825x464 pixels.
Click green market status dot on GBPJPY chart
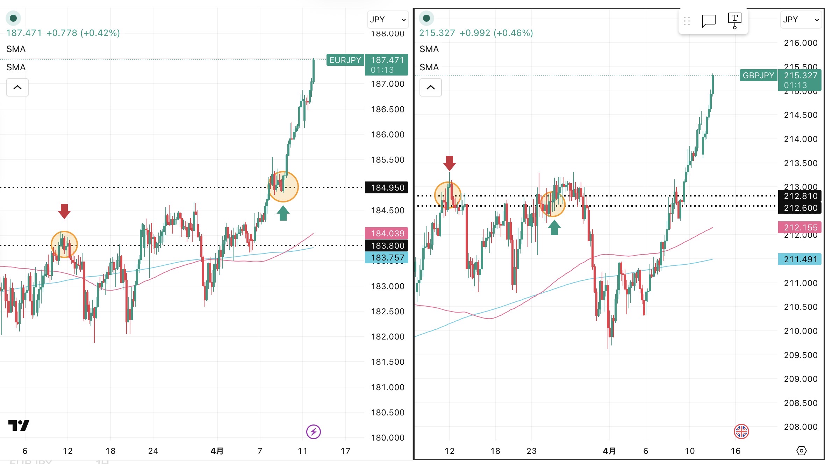click(x=426, y=18)
